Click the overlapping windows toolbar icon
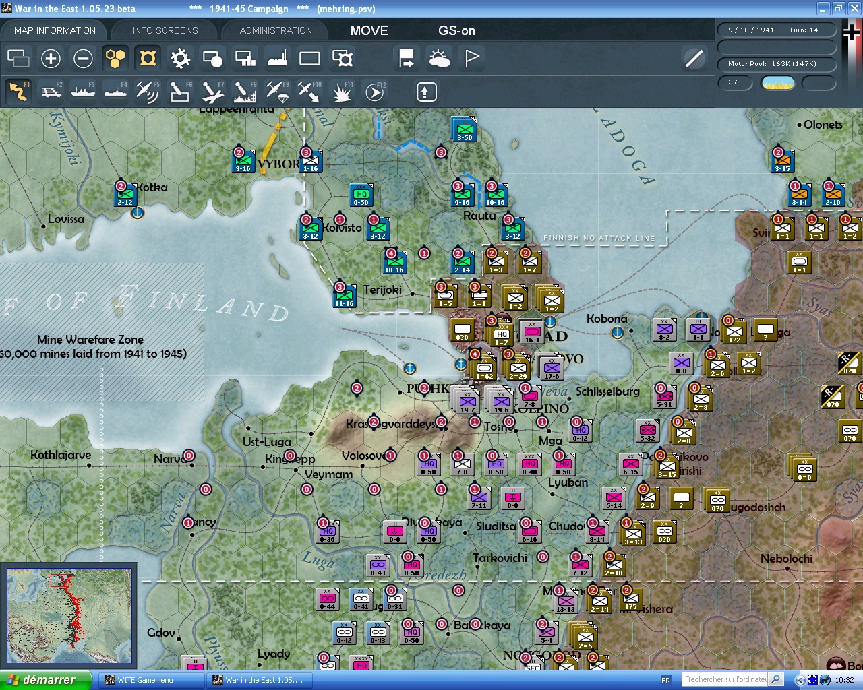This screenshot has width=863, height=690. pos(18,59)
